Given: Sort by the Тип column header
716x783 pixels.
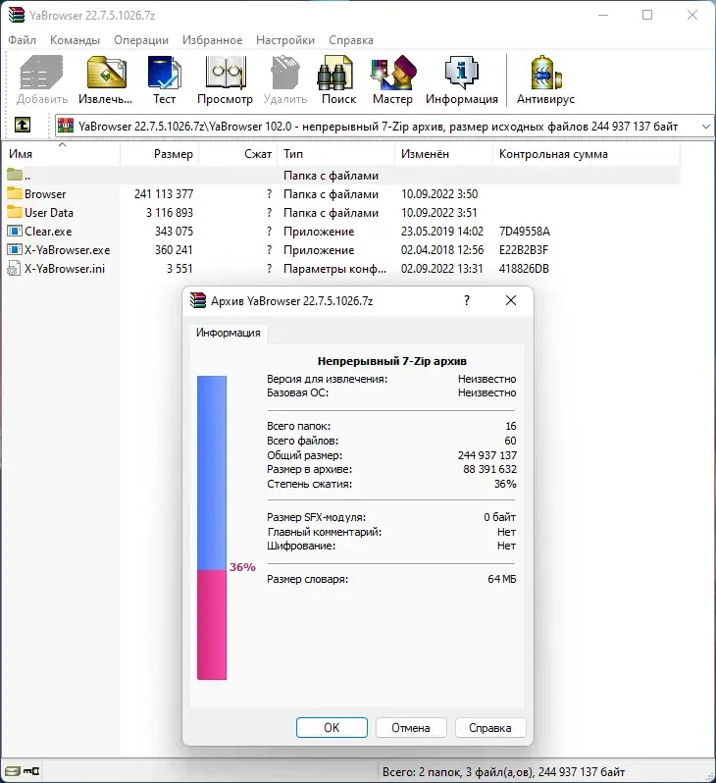Looking at the screenshot, I should [x=337, y=154].
